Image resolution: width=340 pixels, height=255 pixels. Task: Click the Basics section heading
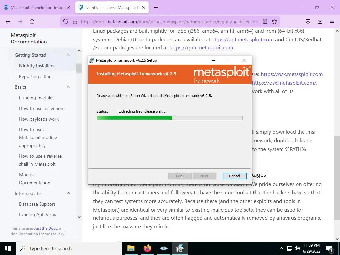click(x=21, y=87)
